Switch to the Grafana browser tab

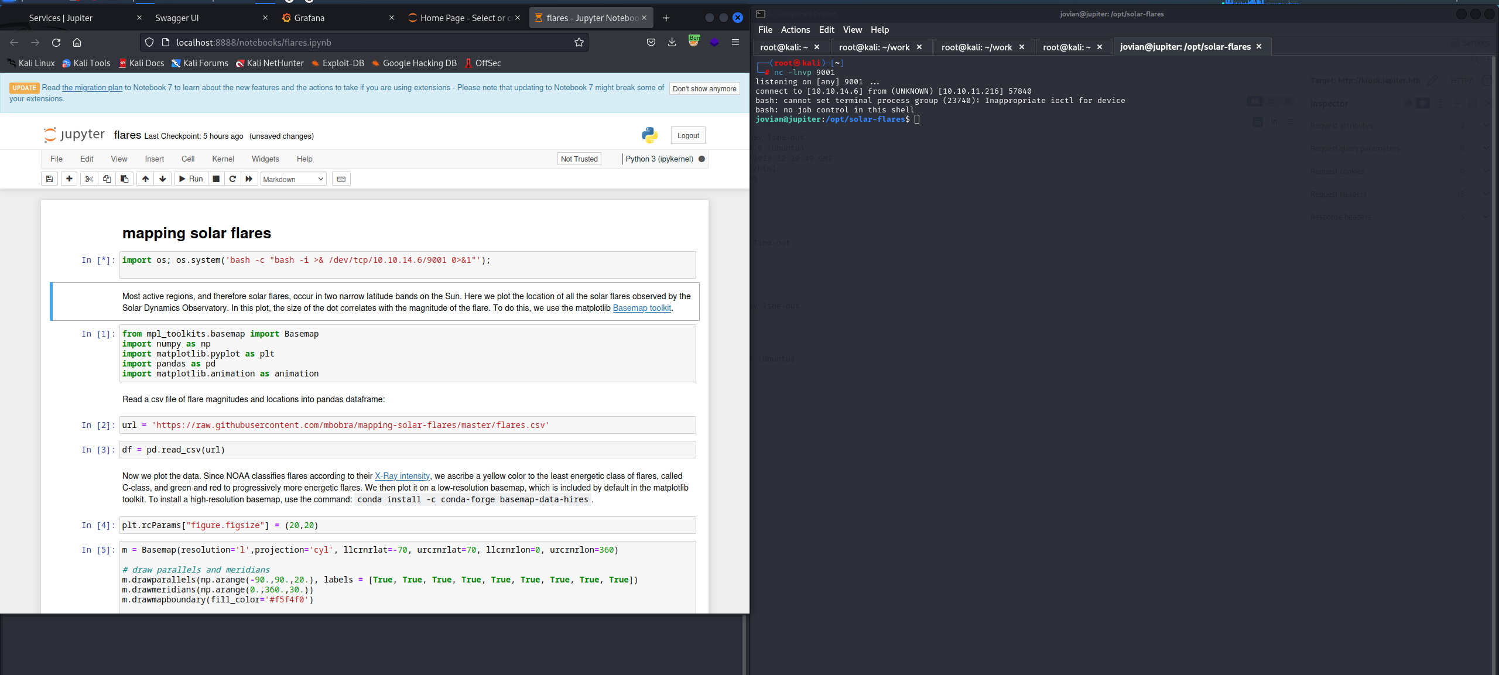pos(309,18)
